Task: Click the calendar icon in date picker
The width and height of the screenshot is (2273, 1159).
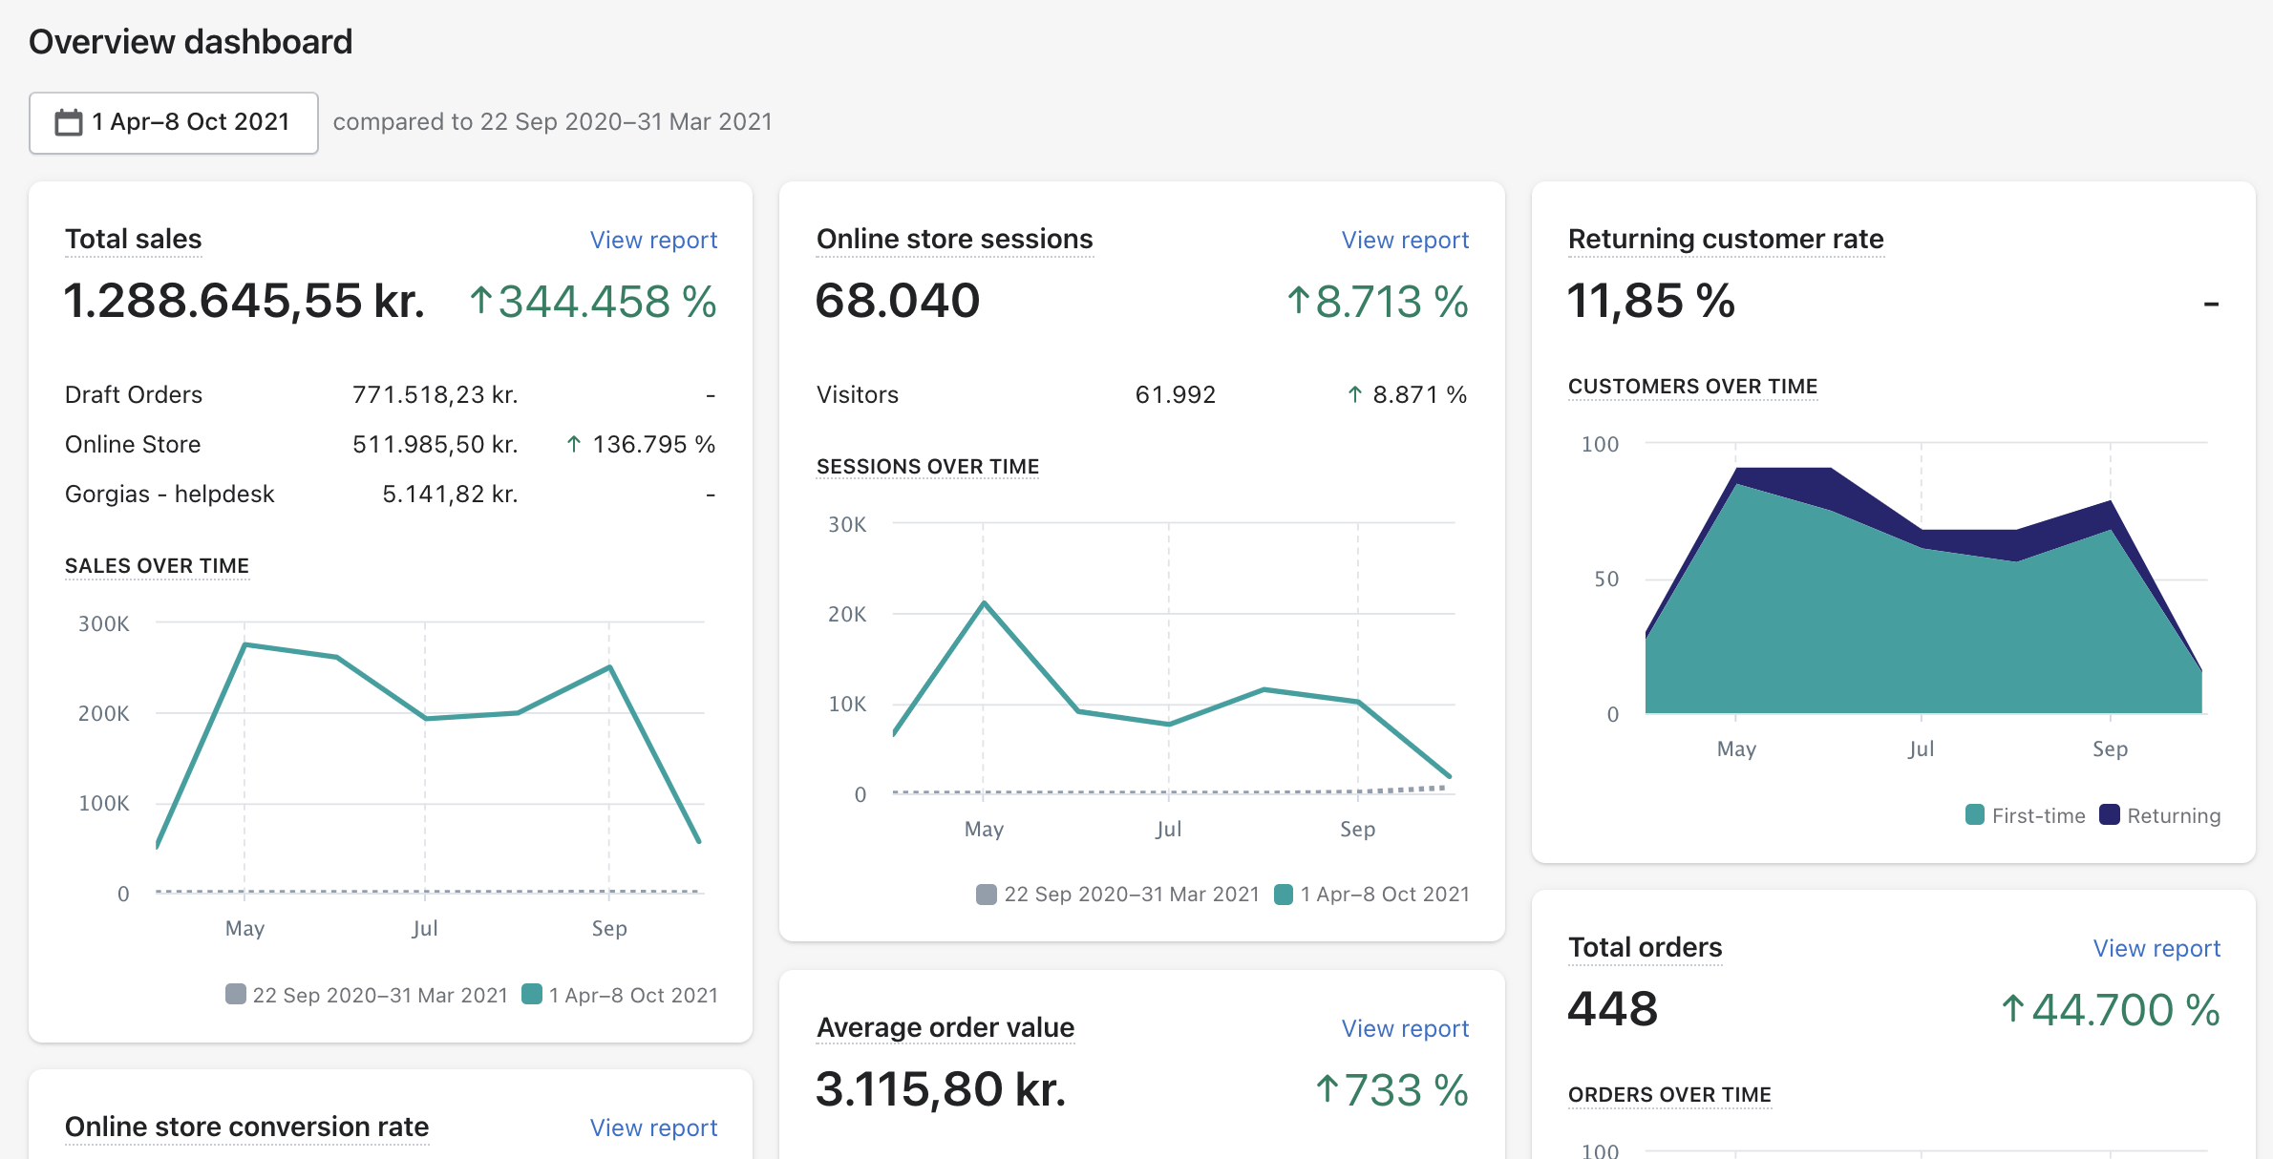Action: pyautogui.click(x=69, y=122)
